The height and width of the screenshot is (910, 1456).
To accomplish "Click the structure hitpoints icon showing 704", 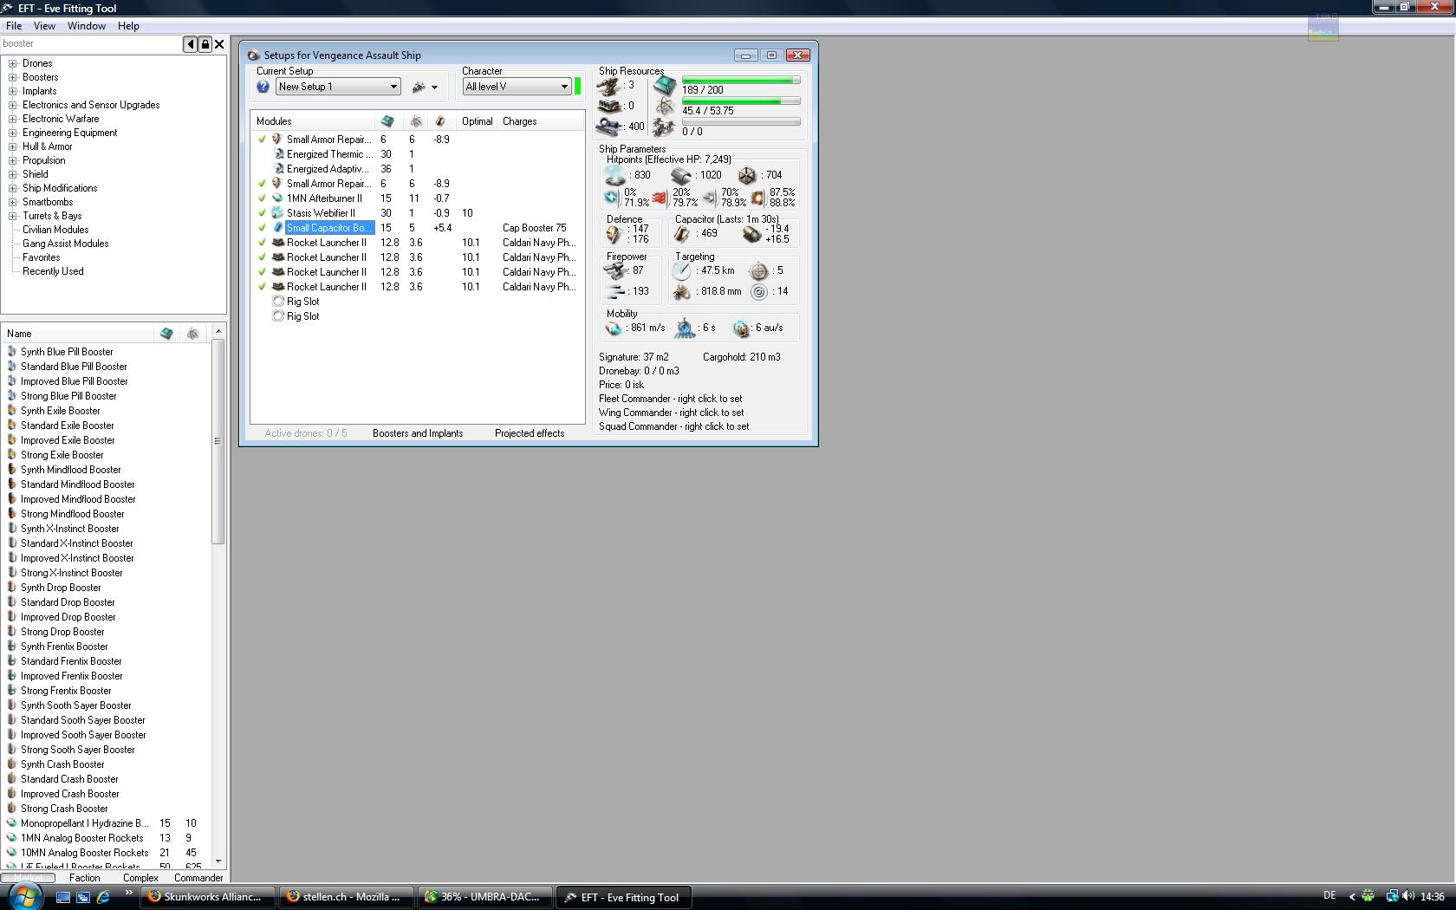I will 747,175.
